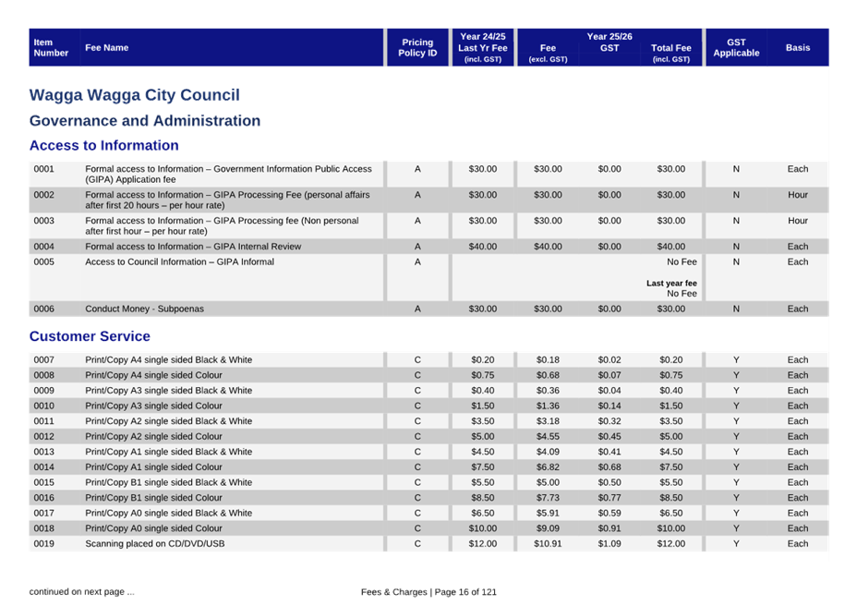Select item number 0019
Image resolution: width=857 pixels, height=606 pixels.
click(43, 544)
